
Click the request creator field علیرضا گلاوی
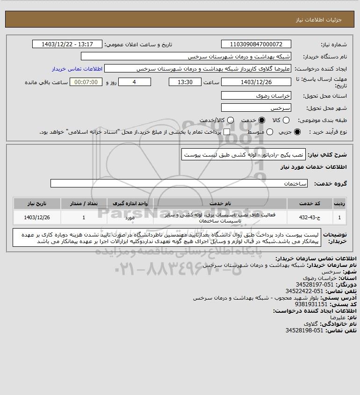coord(198,69)
